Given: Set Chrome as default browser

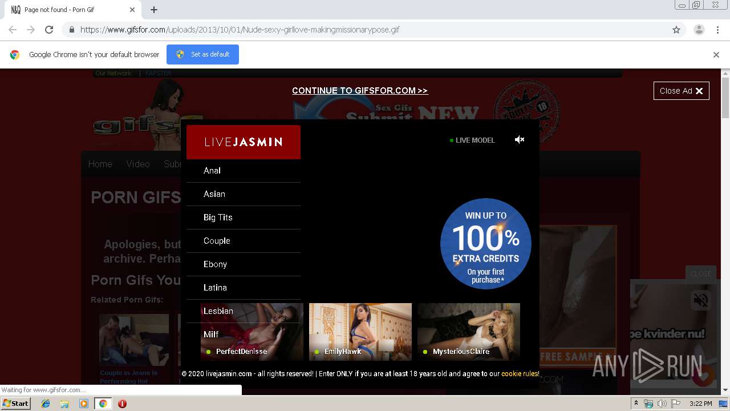Looking at the screenshot, I should (x=202, y=55).
